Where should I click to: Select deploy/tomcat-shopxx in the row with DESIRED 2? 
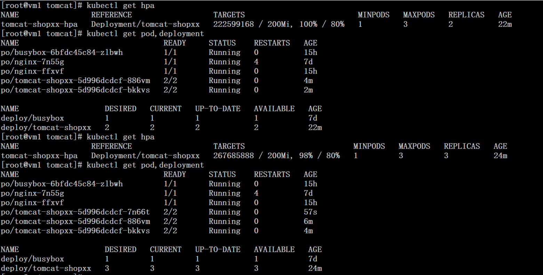coord(46,128)
